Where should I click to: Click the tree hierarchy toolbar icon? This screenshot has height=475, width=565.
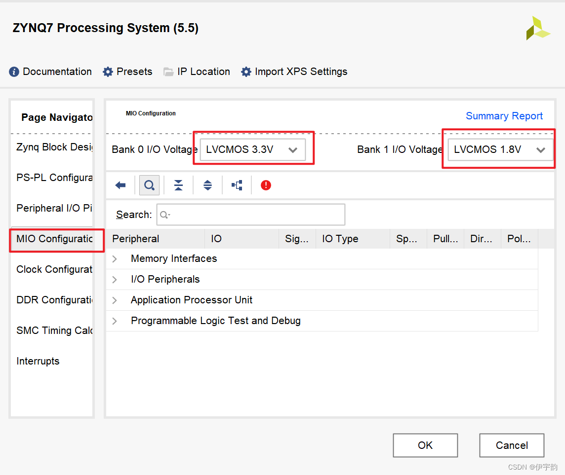click(x=237, y=185)
